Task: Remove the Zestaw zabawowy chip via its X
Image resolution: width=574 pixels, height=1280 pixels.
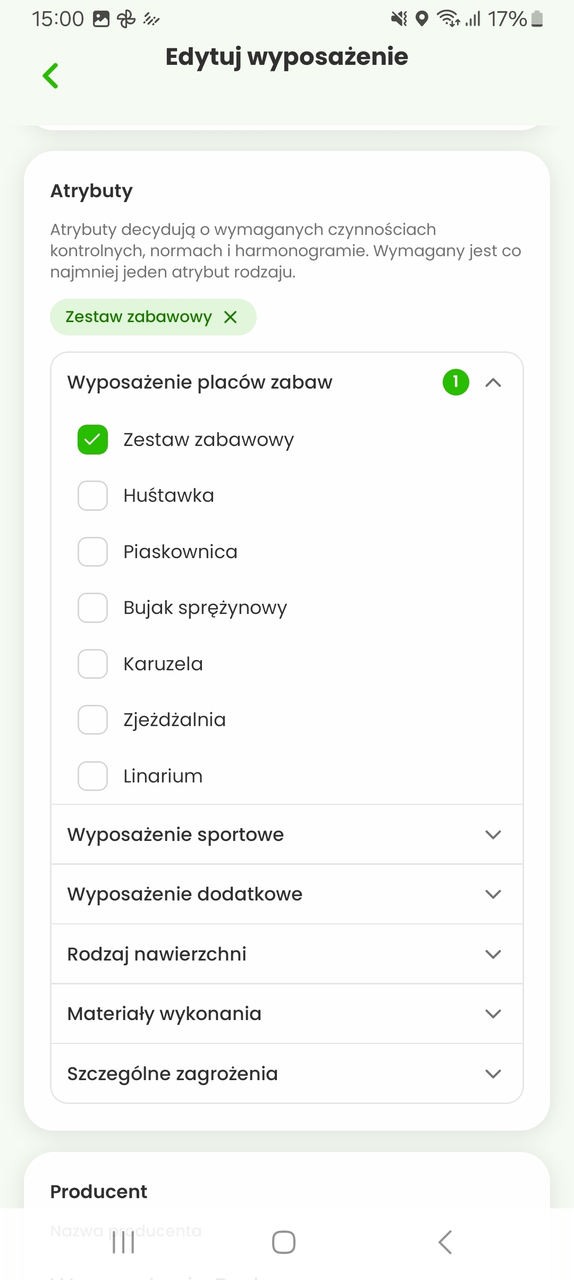Action: tap(230, 317)
